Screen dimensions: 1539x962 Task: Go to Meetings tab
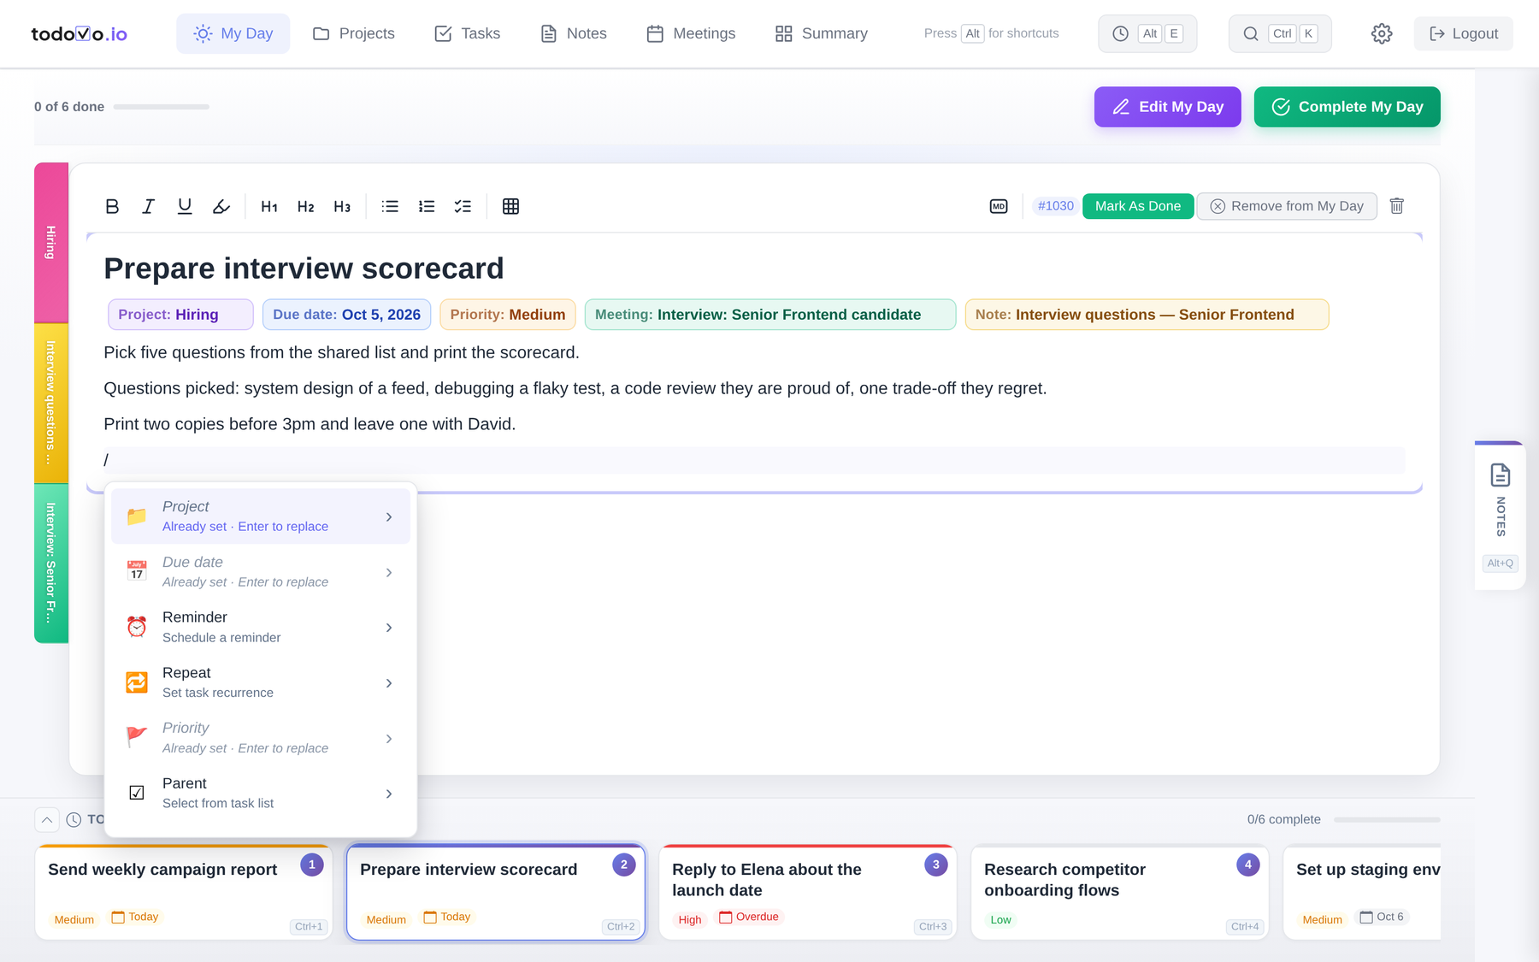[691, 33]
